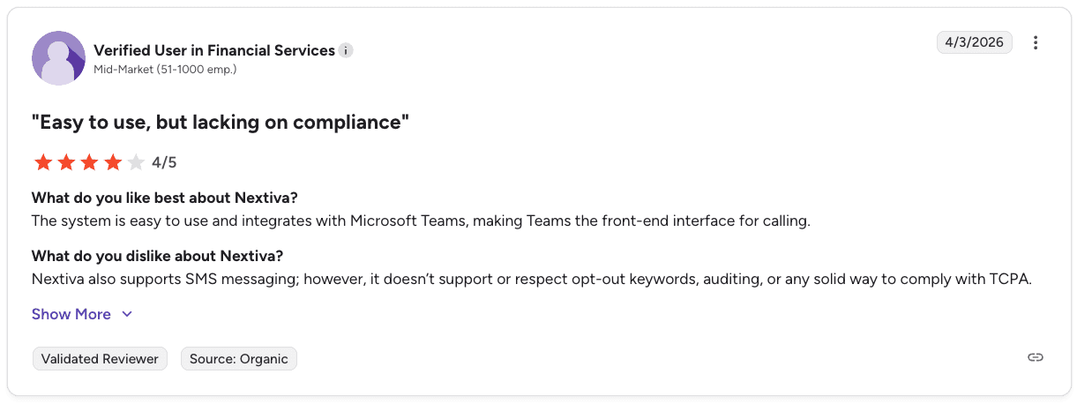Click the Source: Organic badge
Screen dimensions: 1077x404
pyautogui.click(x=239, y=359)
